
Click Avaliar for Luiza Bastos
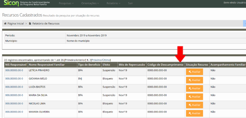click(x=194, y=88)
